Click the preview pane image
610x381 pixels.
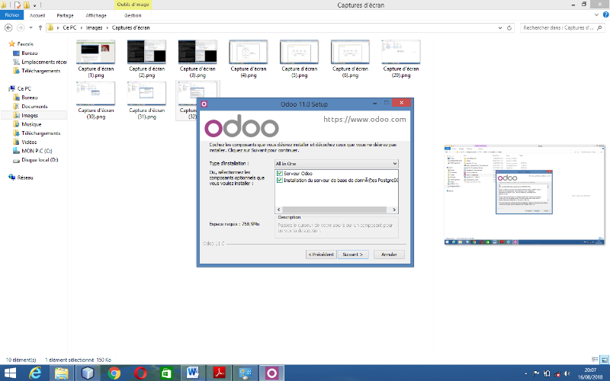click(x=525, y=195)
